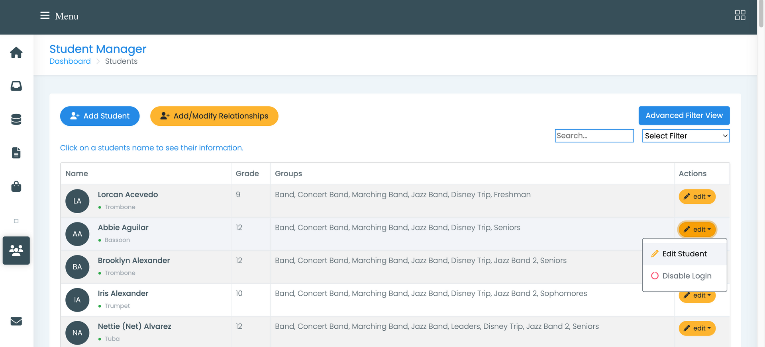Open Abbie Aguilar's student info
This screenshot has height=347, width=765.
pos(123,228)
